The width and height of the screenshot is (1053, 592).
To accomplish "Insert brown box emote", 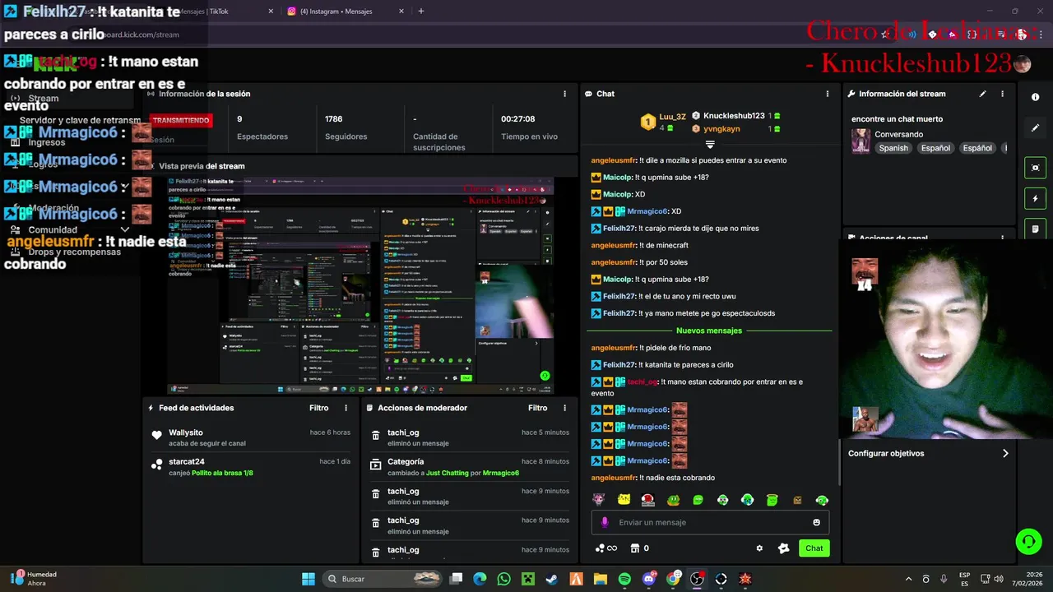I will pos(796,500).
